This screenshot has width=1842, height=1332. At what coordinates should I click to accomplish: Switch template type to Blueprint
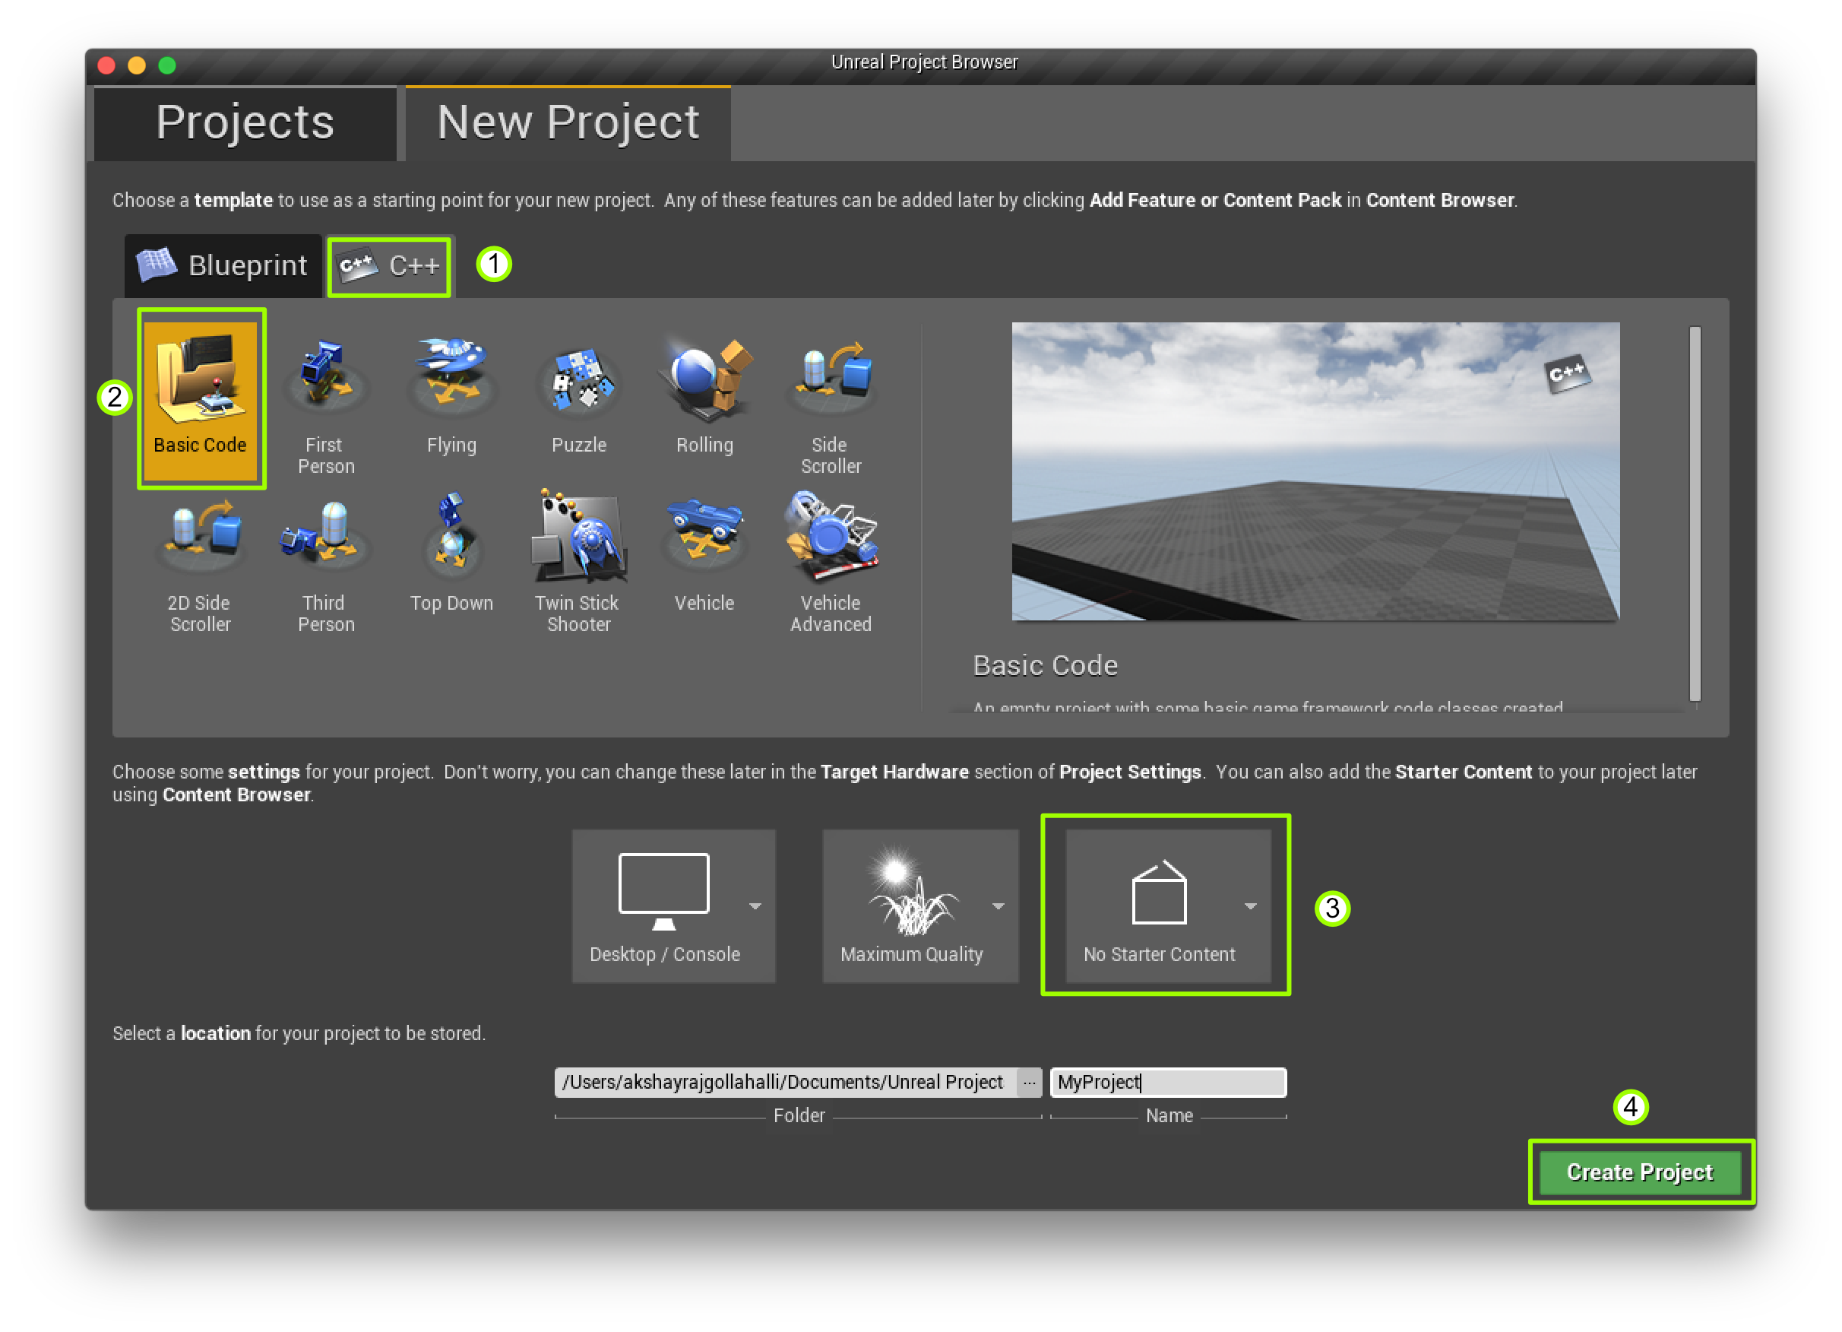223,266
